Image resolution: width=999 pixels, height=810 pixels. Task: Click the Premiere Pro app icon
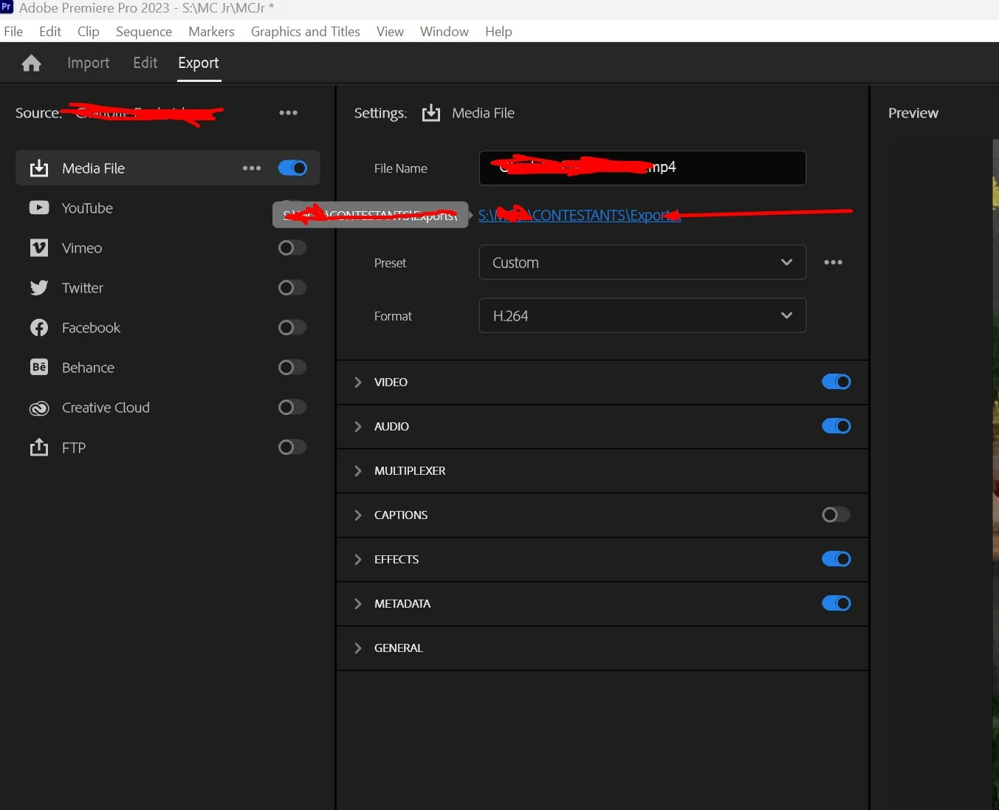[x=7, y=7]
